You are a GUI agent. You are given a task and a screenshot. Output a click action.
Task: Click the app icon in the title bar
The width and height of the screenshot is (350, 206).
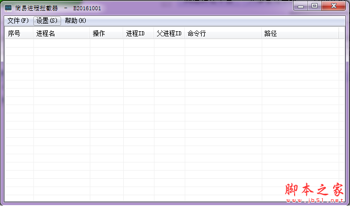tap(8, 8)
